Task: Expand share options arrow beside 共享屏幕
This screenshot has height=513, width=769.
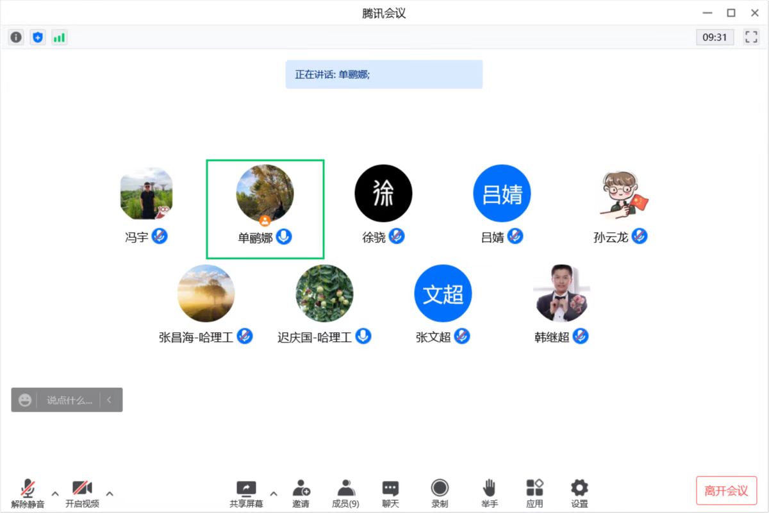Action: [274, 493]
